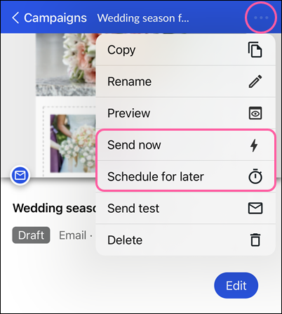Click the Delete trash can icon
282x314 pixels.
point(255,240)
